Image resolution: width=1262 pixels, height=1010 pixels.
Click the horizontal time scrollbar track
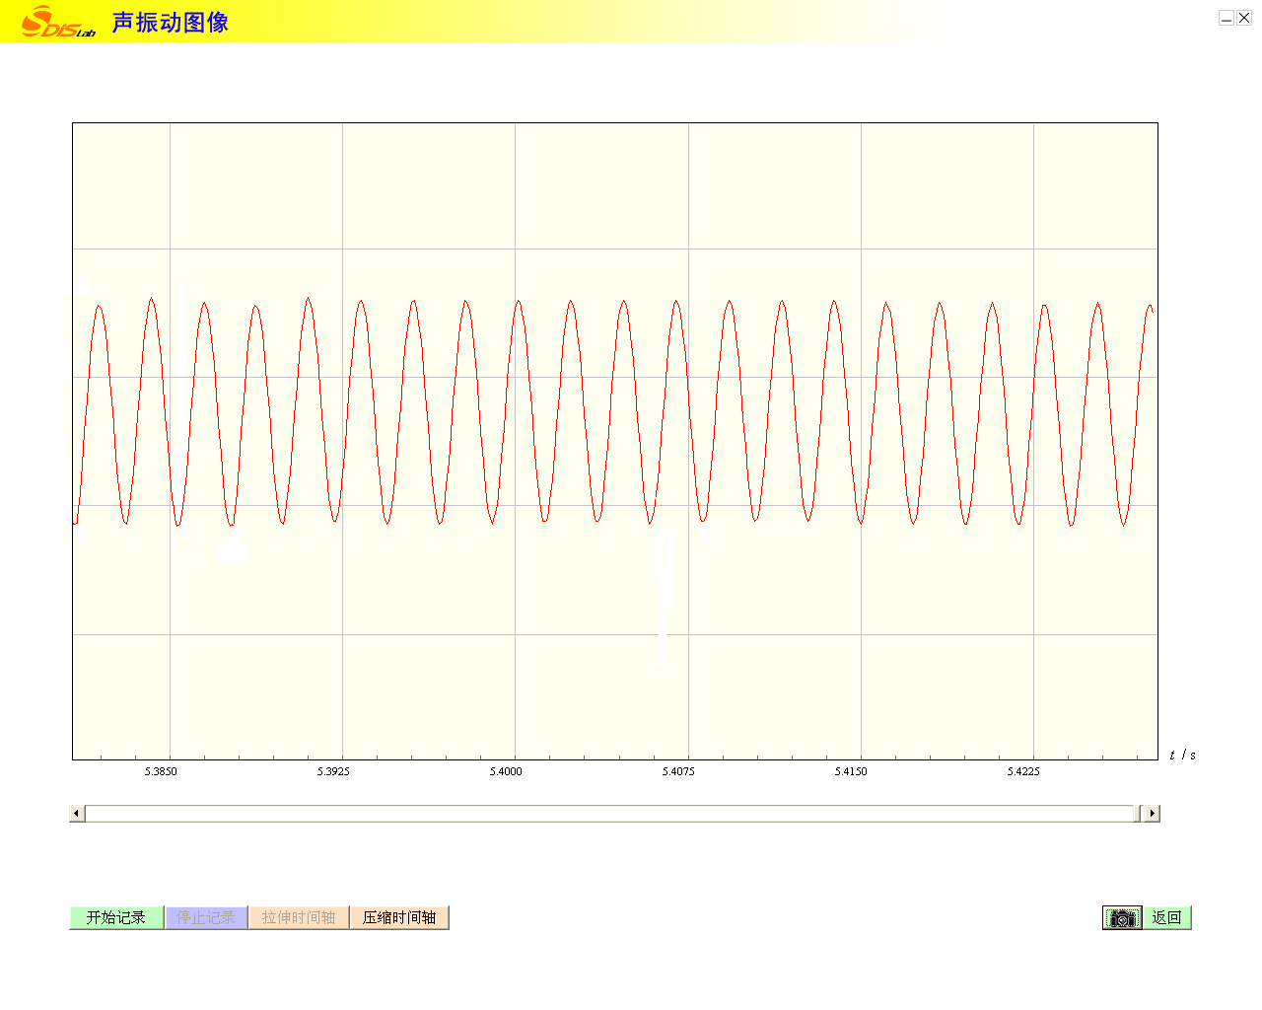click(x=611, y=814)
